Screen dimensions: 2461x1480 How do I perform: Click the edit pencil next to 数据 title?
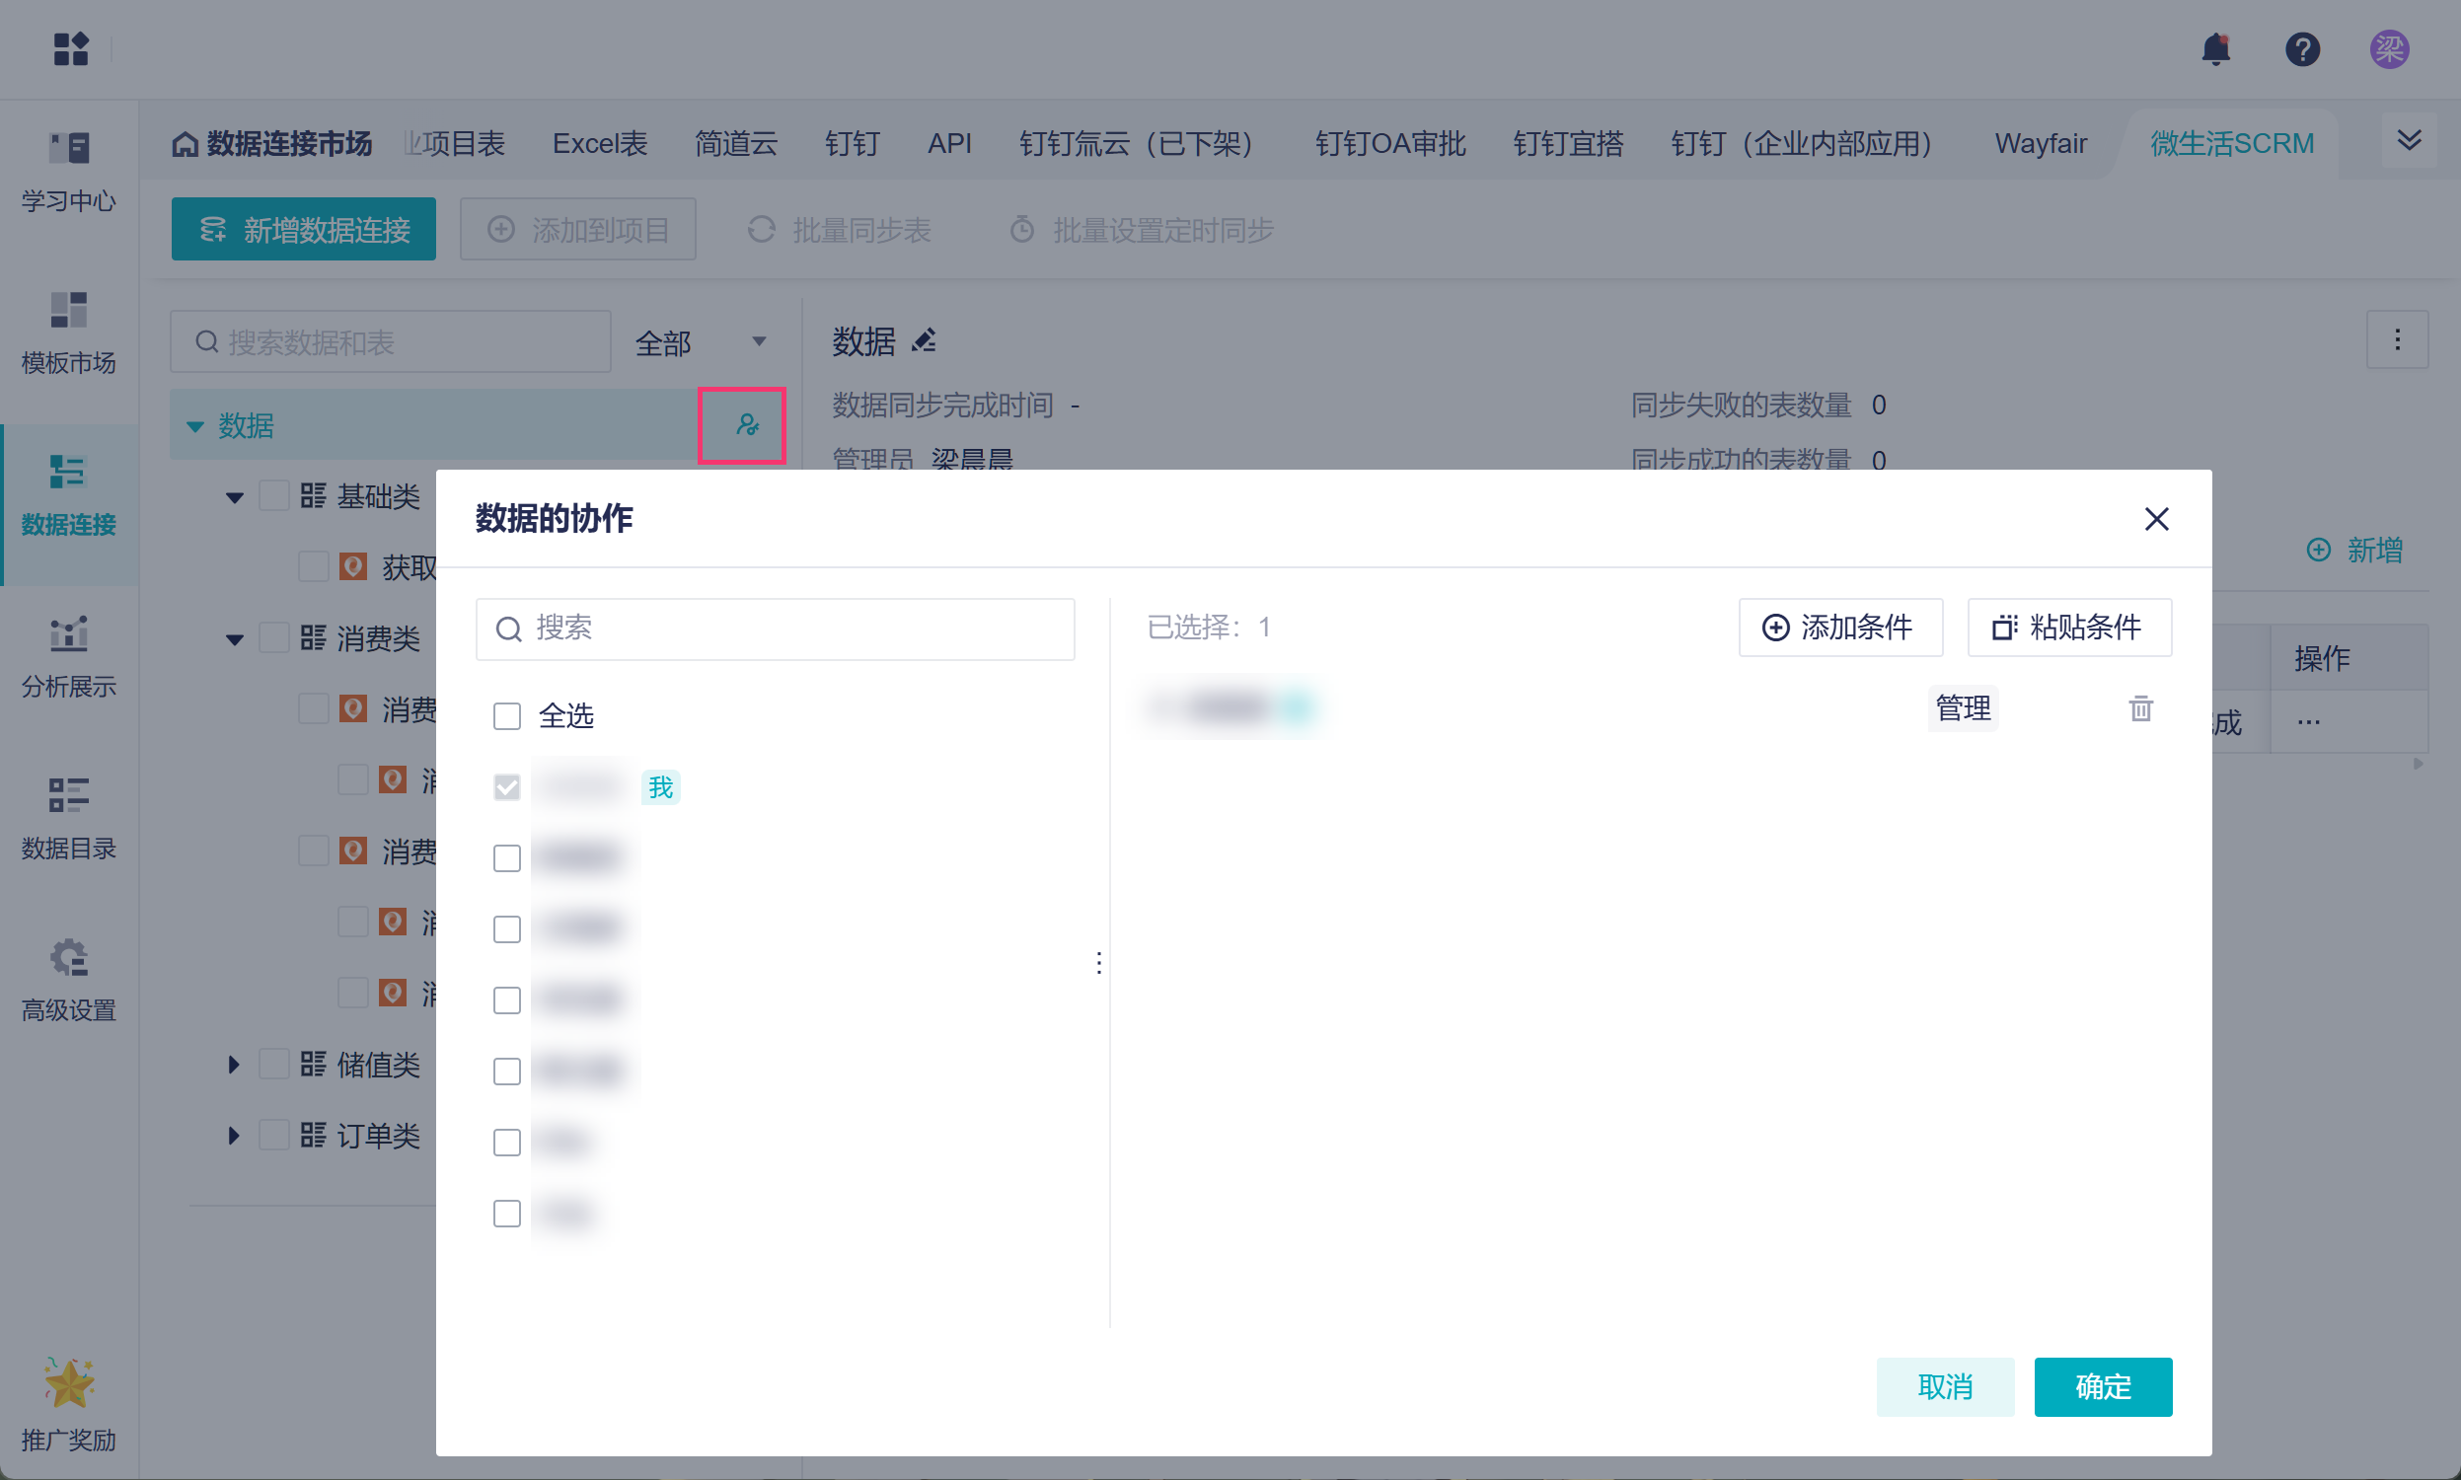coord(925,341)
